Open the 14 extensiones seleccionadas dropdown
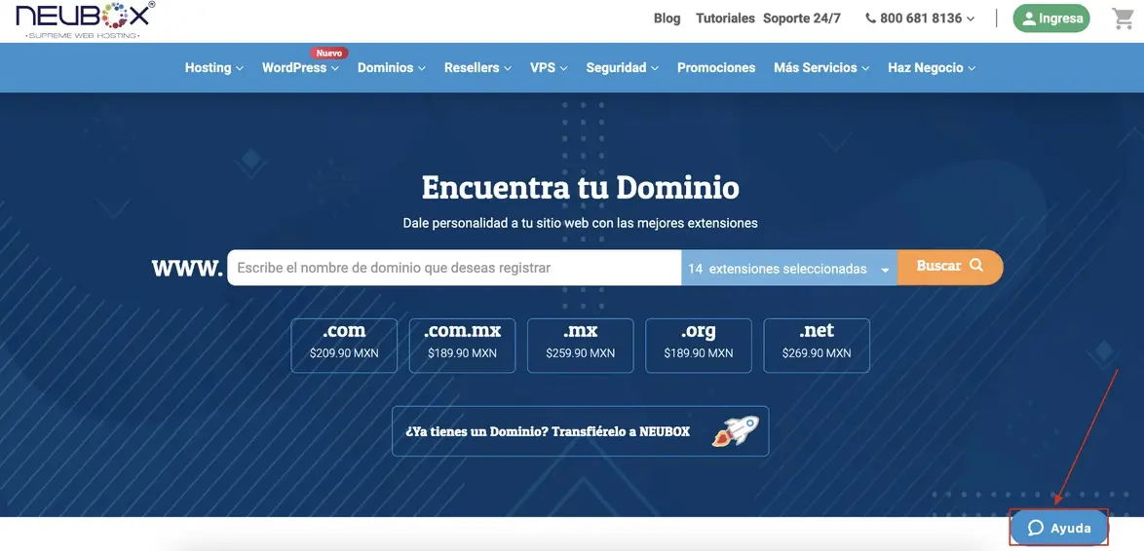 tap(789, 268)
